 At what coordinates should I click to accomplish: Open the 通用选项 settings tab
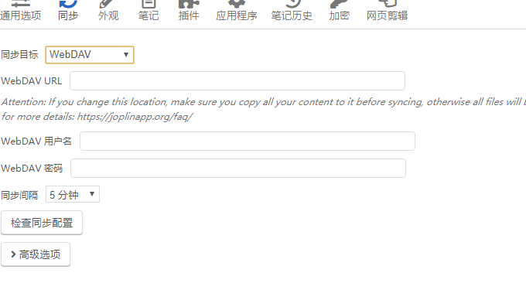[20, 11]
